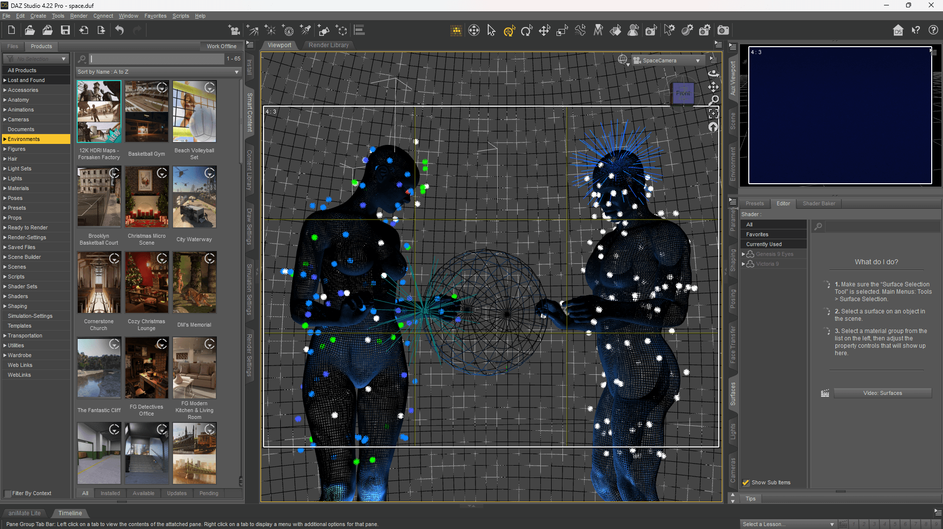This screenshot has width=943, height=529.
Task: Toggle the Work Offline button
Action: tap(221, 46)
